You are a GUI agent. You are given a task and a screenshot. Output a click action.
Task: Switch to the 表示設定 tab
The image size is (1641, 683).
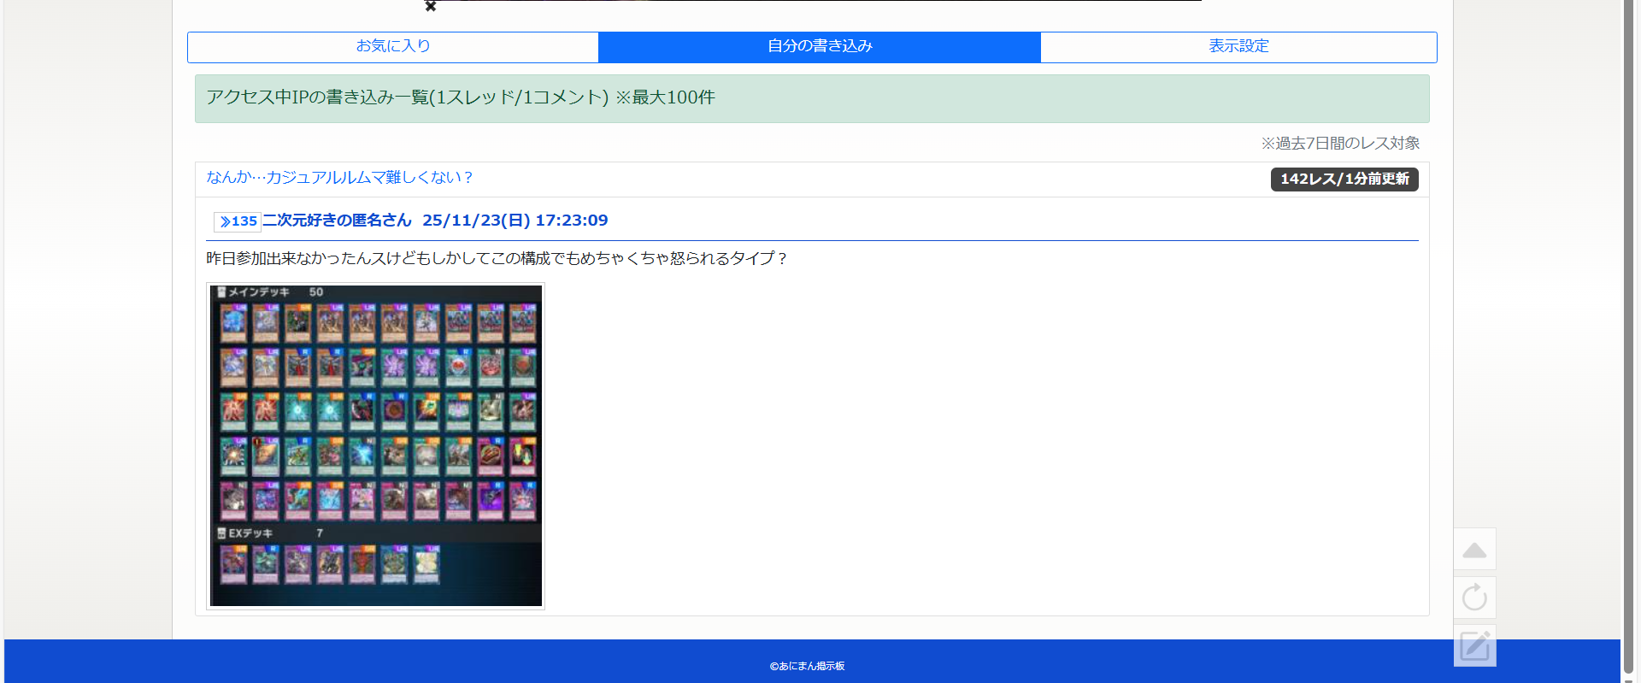pos(1238,47)
